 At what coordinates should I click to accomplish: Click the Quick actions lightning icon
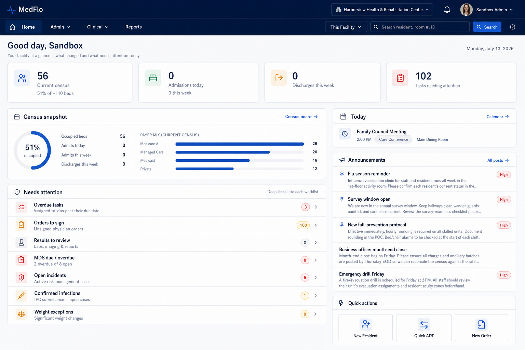341,303
